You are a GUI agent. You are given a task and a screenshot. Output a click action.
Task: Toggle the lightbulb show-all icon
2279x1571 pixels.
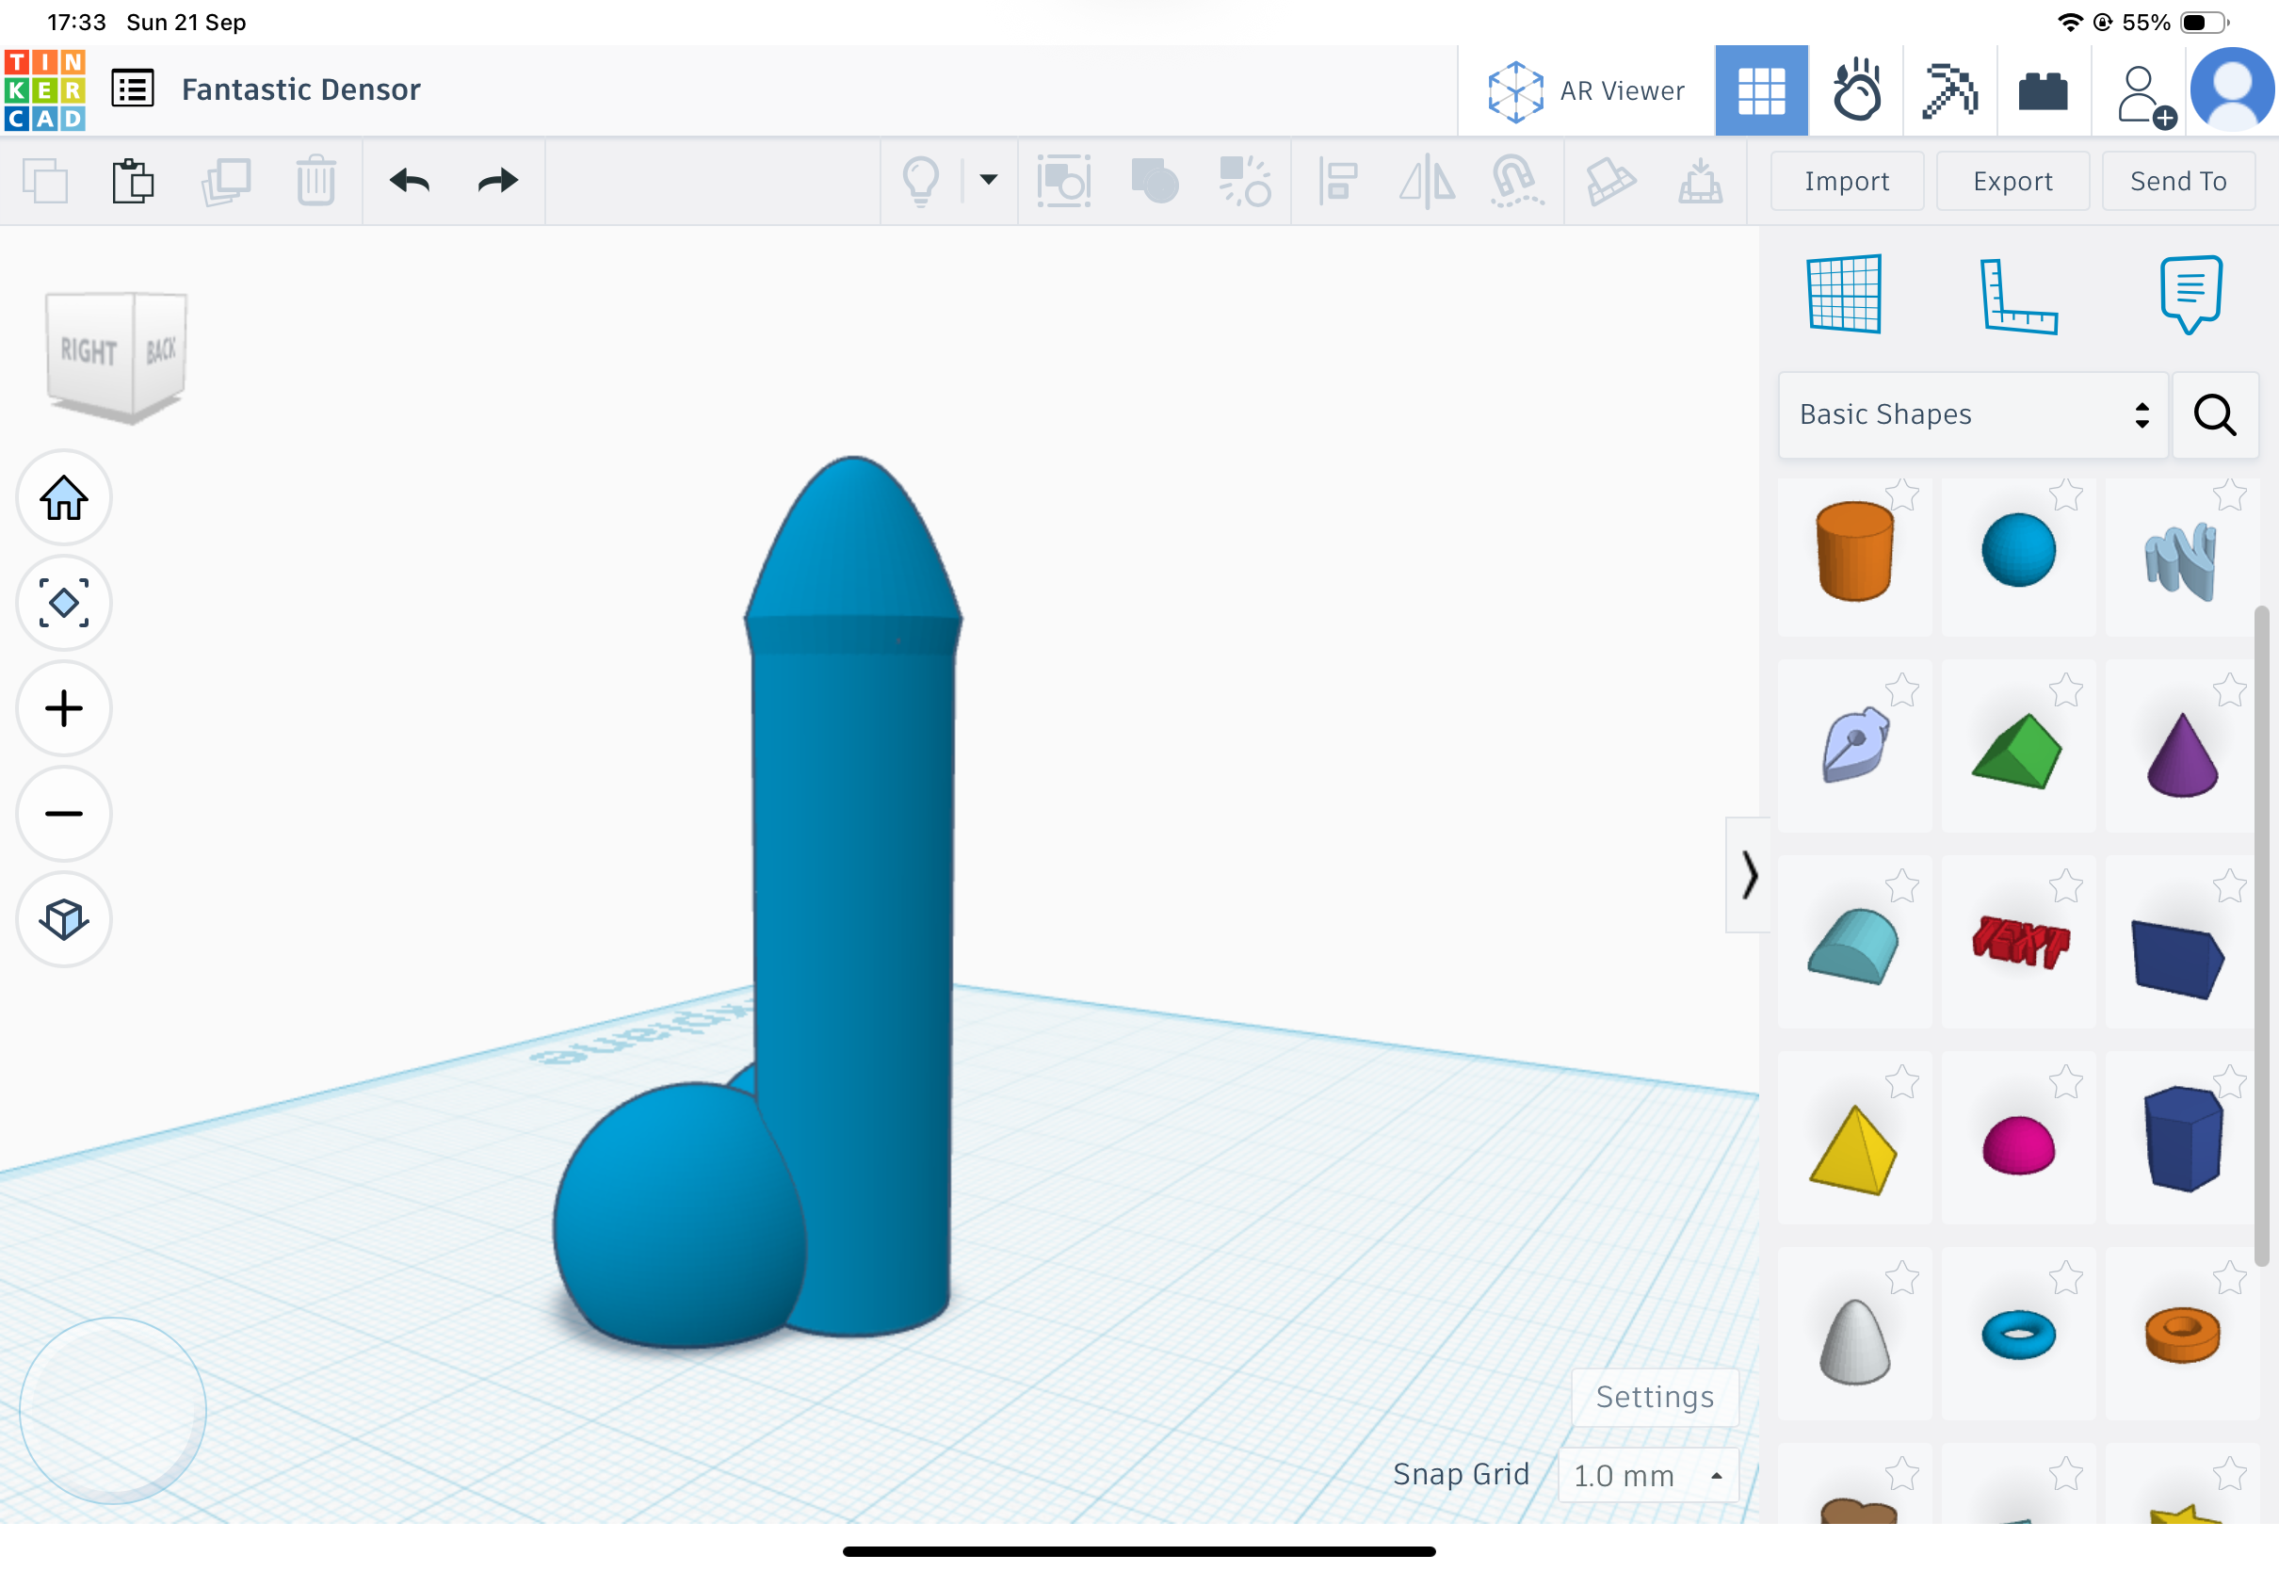[920, 181]
